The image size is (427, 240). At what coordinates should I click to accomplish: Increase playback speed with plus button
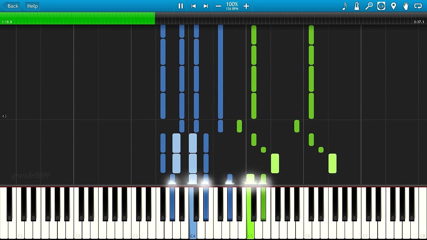[246, 6]
